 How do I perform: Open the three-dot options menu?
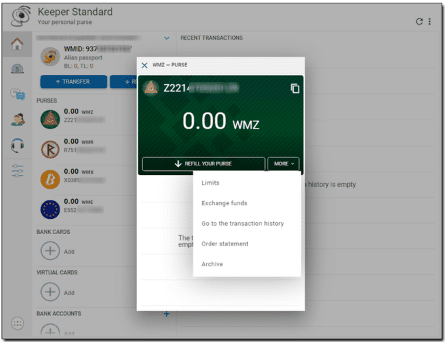pyautogui.click(x=430, y=22)
